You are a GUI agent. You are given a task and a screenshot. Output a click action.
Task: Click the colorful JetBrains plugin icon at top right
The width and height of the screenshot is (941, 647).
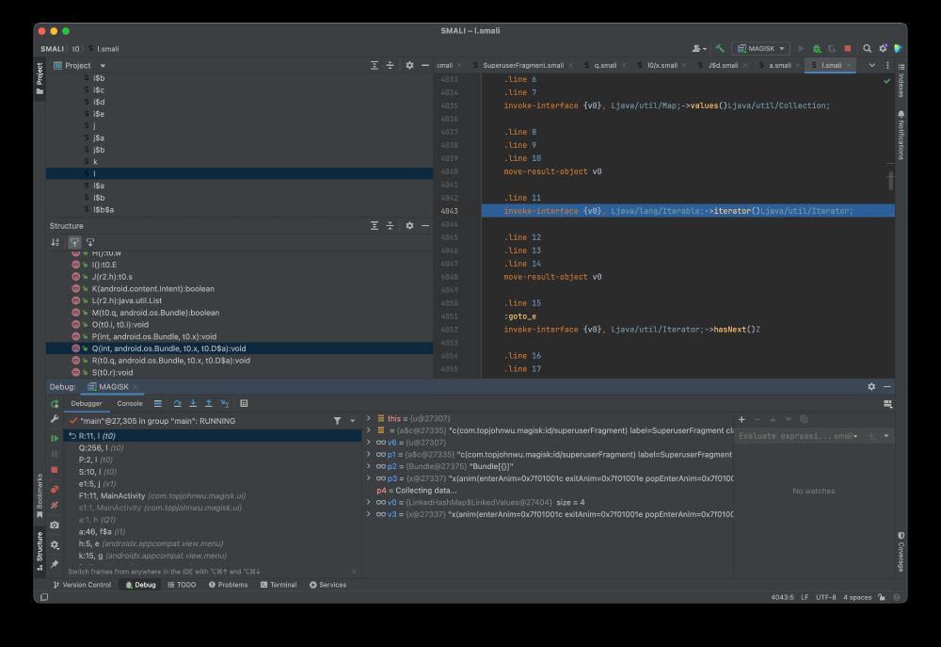pos(899,49)
